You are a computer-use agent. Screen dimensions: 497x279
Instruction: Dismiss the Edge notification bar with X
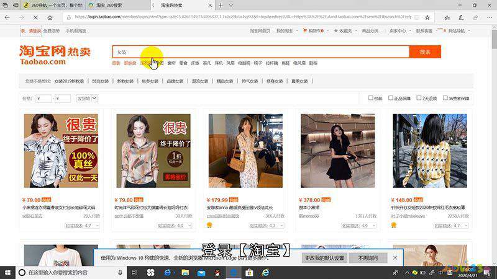[x=395, y=258]
